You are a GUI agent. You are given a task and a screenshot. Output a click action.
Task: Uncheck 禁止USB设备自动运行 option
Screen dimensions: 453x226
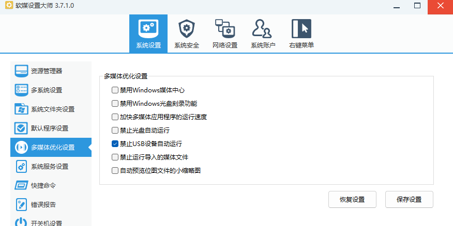tap(115, 143)
